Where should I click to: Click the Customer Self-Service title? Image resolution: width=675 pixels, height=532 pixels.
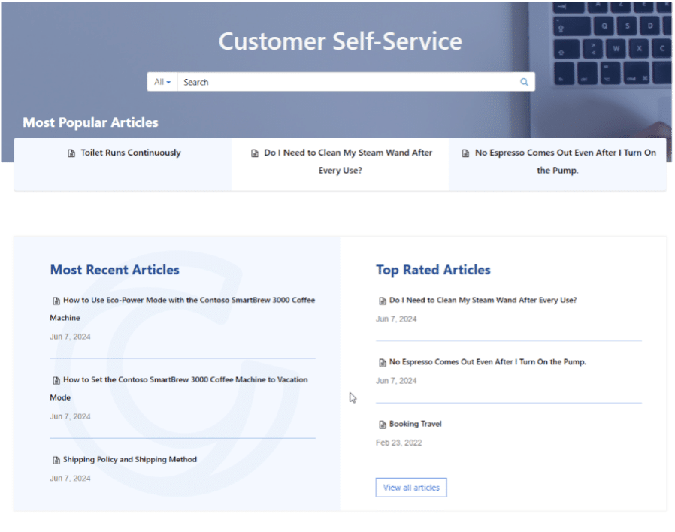click(x=340, y=41)
